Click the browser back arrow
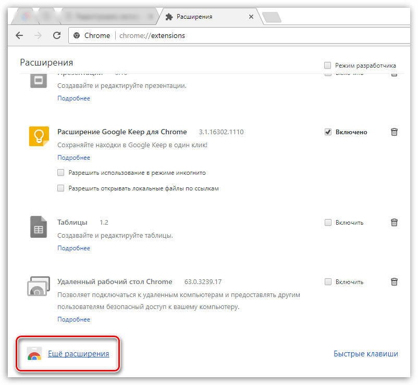This screenshot has height=385, width=418. (19, 35)
